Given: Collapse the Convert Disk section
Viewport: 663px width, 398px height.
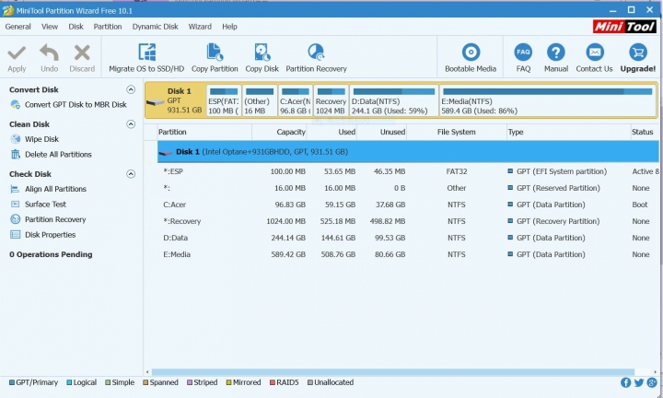Looking at the screenshot, I should pos(131,89).
